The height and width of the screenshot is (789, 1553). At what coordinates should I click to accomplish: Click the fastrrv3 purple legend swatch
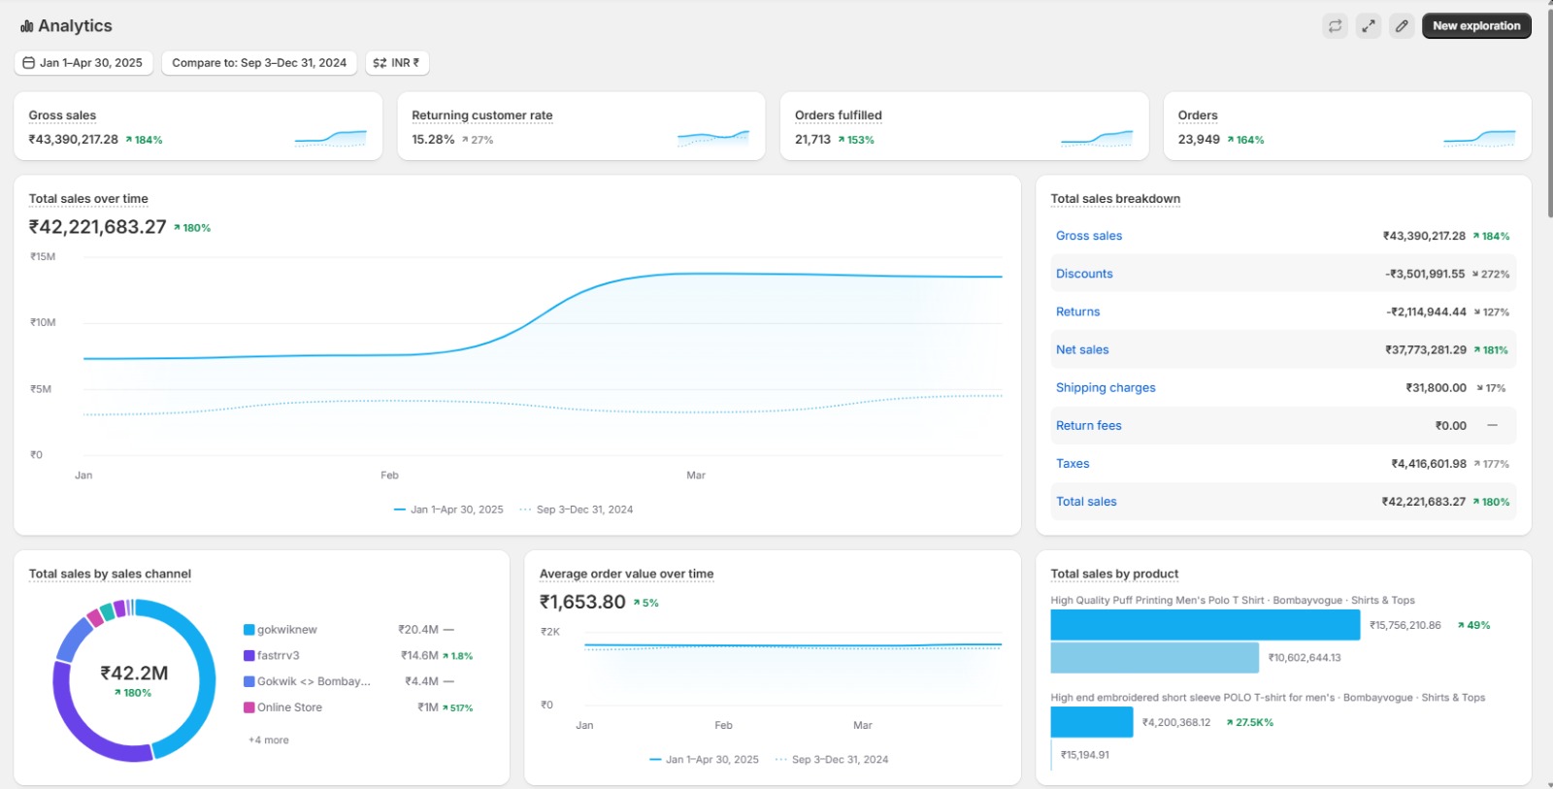point(249,656)
